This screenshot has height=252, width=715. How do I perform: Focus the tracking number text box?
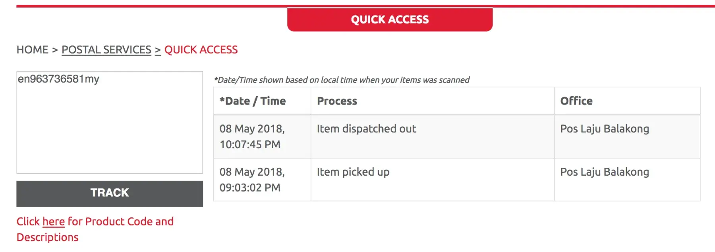(110, 122)
